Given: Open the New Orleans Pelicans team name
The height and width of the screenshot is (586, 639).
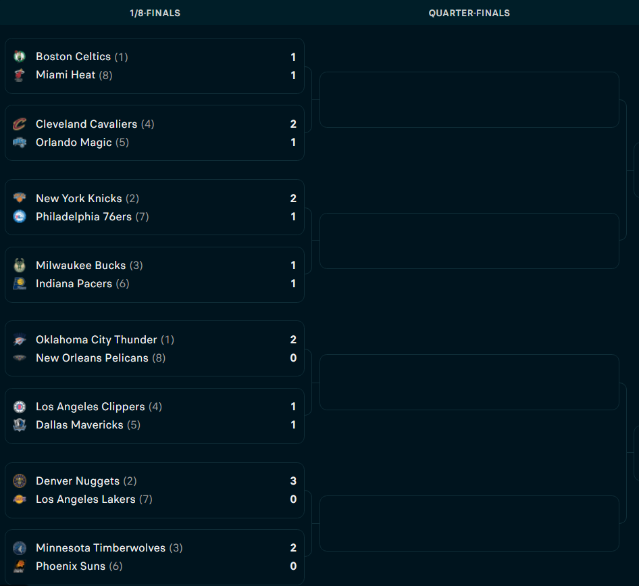Looking at the screenshot, I should coord(92,358).
